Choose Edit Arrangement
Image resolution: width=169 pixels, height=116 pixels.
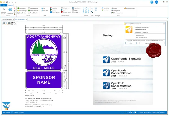117,13
